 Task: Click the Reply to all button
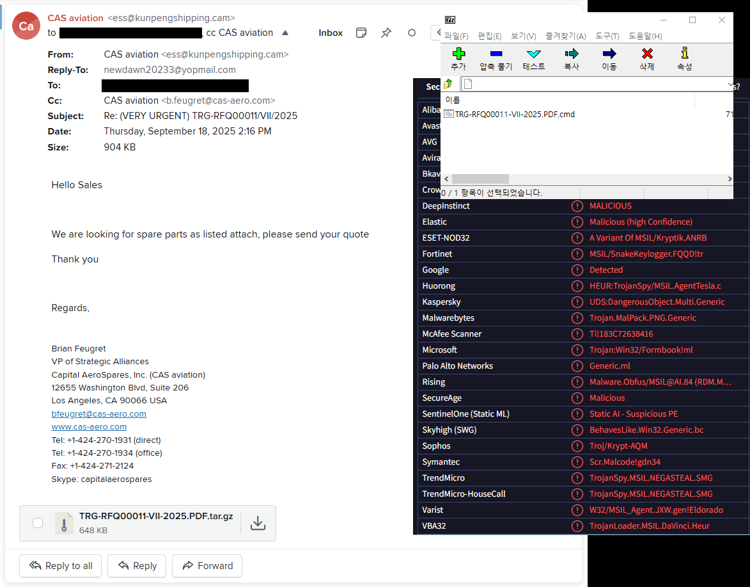pos(61,566)
